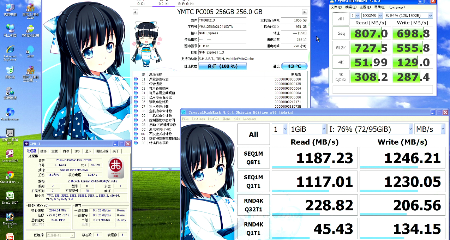Go to the next disk in CrystalDiskInfo

point(305,12)
